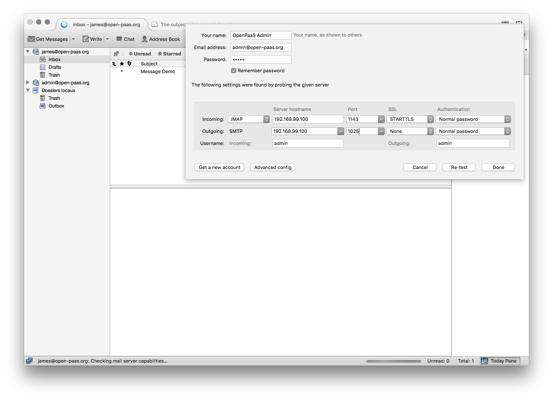
Task: Click the pin icon in the quick filter bar
Action: (116, 54)
